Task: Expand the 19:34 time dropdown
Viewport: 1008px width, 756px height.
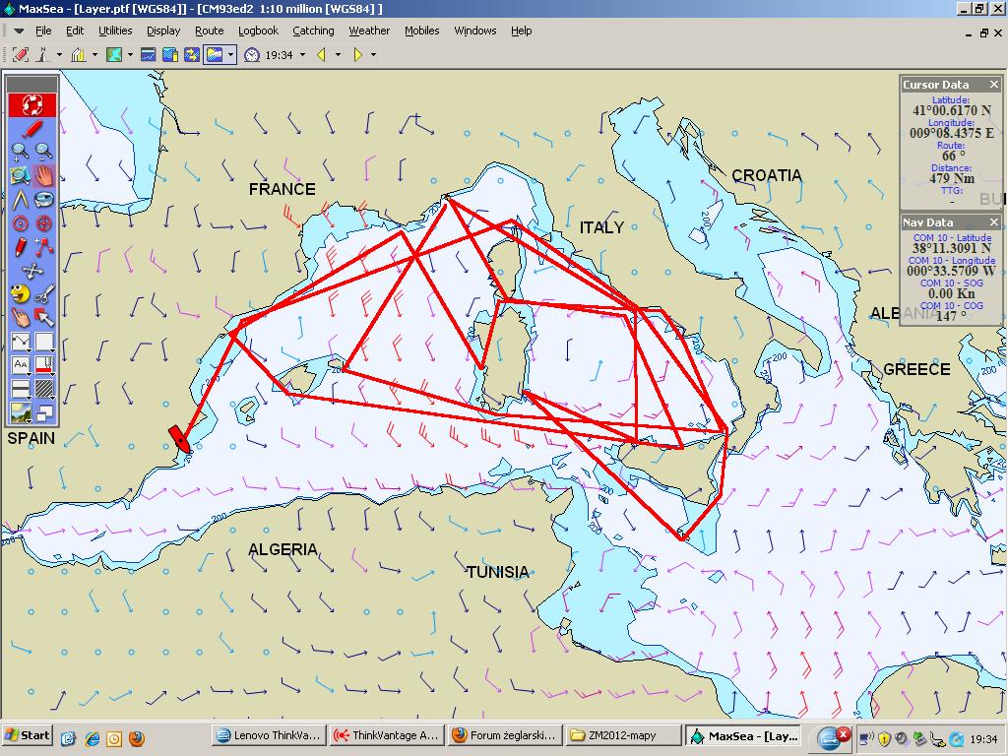Action: pyautogui.click(x=302, y=55)
